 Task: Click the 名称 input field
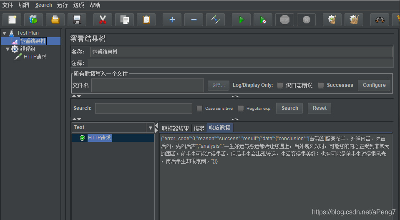242,52
